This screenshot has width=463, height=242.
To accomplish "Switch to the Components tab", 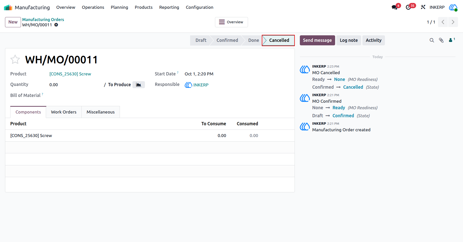I will click(x=28, y=112).
